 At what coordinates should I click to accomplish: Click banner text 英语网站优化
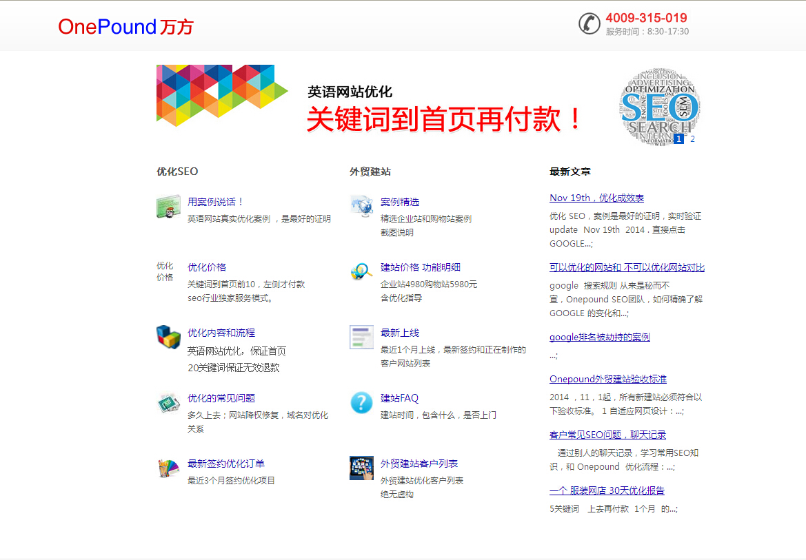350,92
